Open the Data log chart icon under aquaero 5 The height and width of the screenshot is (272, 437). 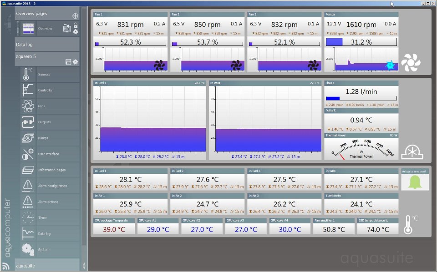(28, 234)
